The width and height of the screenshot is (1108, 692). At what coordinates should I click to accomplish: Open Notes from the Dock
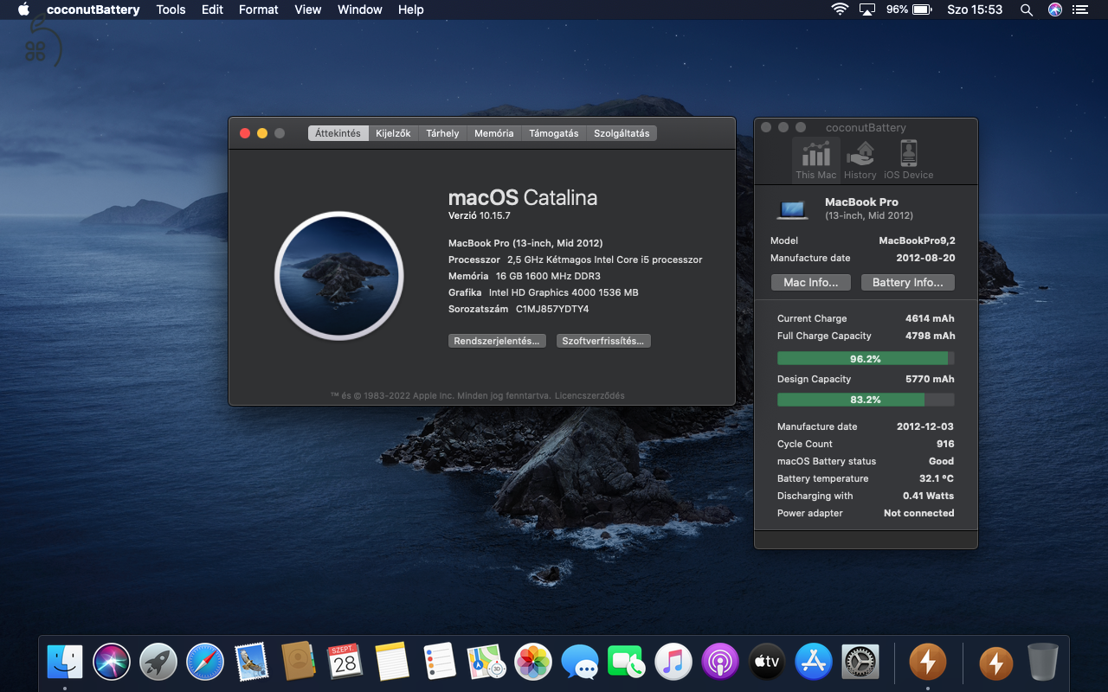click(392, 663)
